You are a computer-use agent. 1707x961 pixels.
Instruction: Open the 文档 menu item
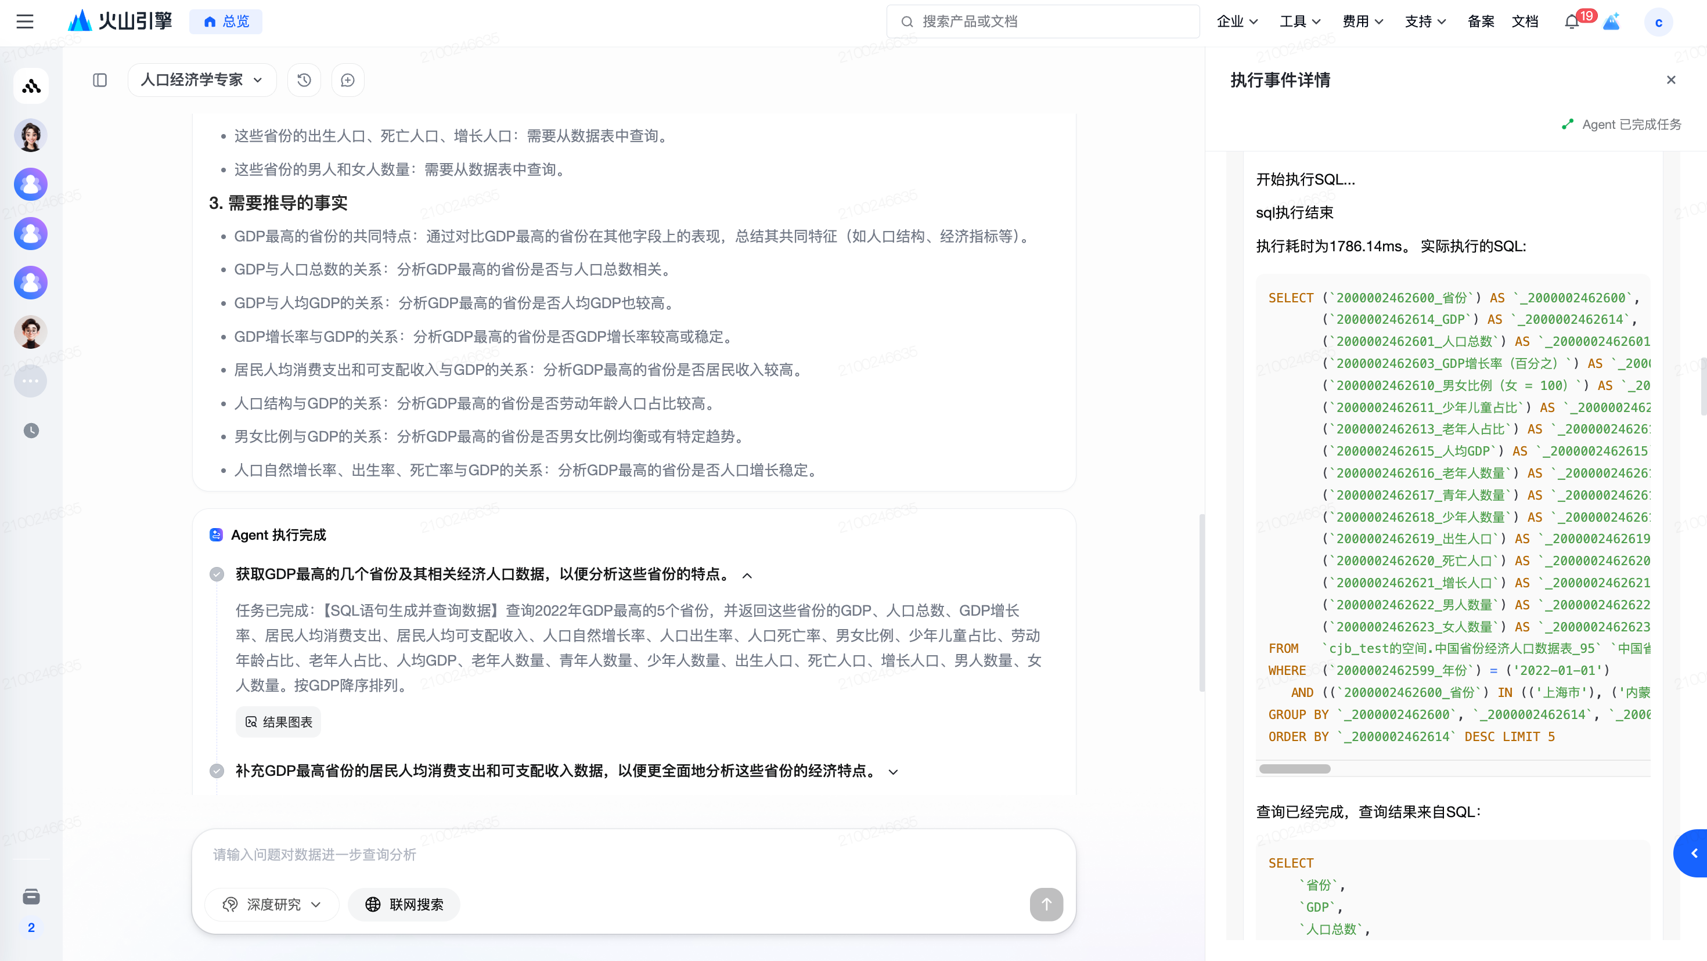click(1525, 21)
